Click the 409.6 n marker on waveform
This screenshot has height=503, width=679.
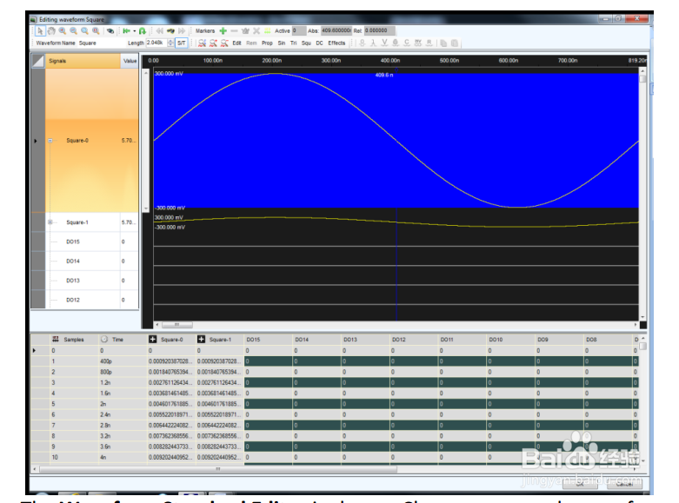coord(384,75)
